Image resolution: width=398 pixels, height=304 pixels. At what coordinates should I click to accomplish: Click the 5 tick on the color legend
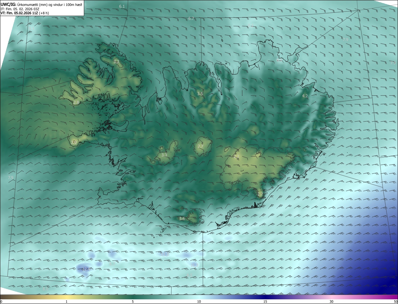133,302
